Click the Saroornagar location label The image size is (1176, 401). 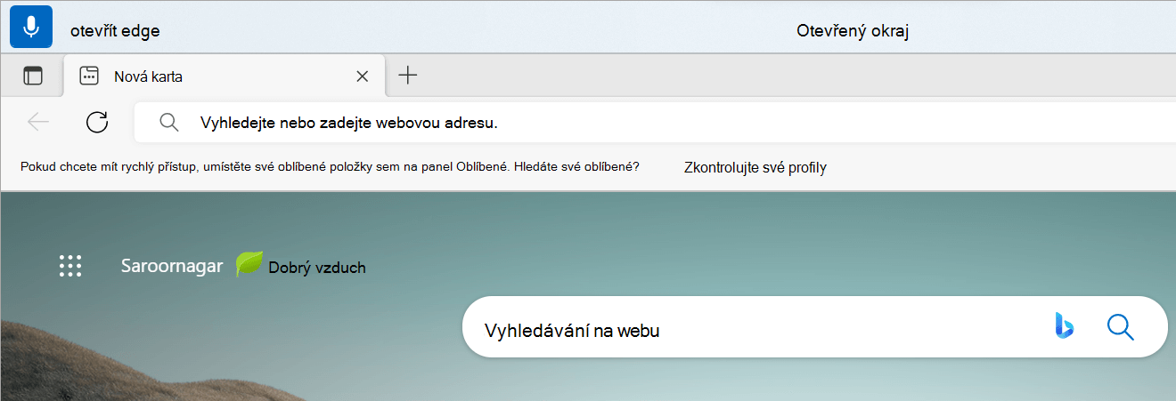coord(172,266)
